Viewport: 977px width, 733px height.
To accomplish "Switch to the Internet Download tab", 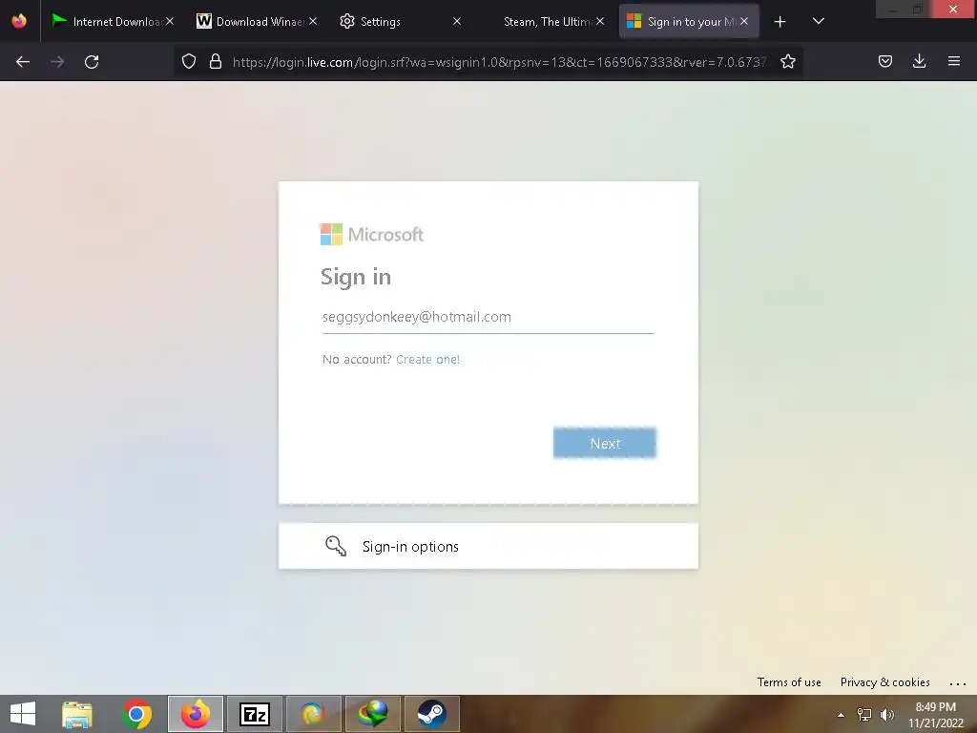I will tap(108, 22).
